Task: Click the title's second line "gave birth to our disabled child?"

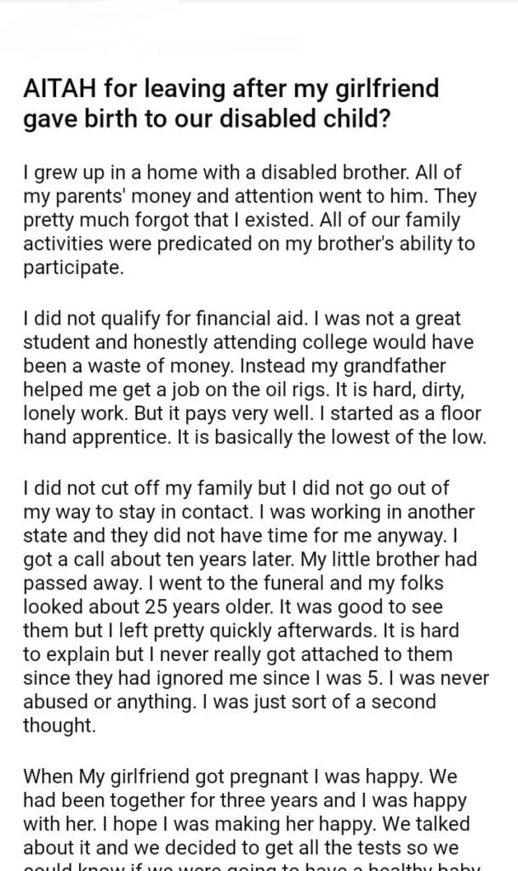Action: [208, 118]
